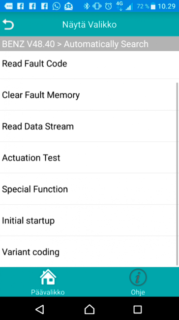Image resolution: width=179 pixels, height=320 pixels.
Task: Tap the Bluetooth status icon
Action: tap(87, 6)
